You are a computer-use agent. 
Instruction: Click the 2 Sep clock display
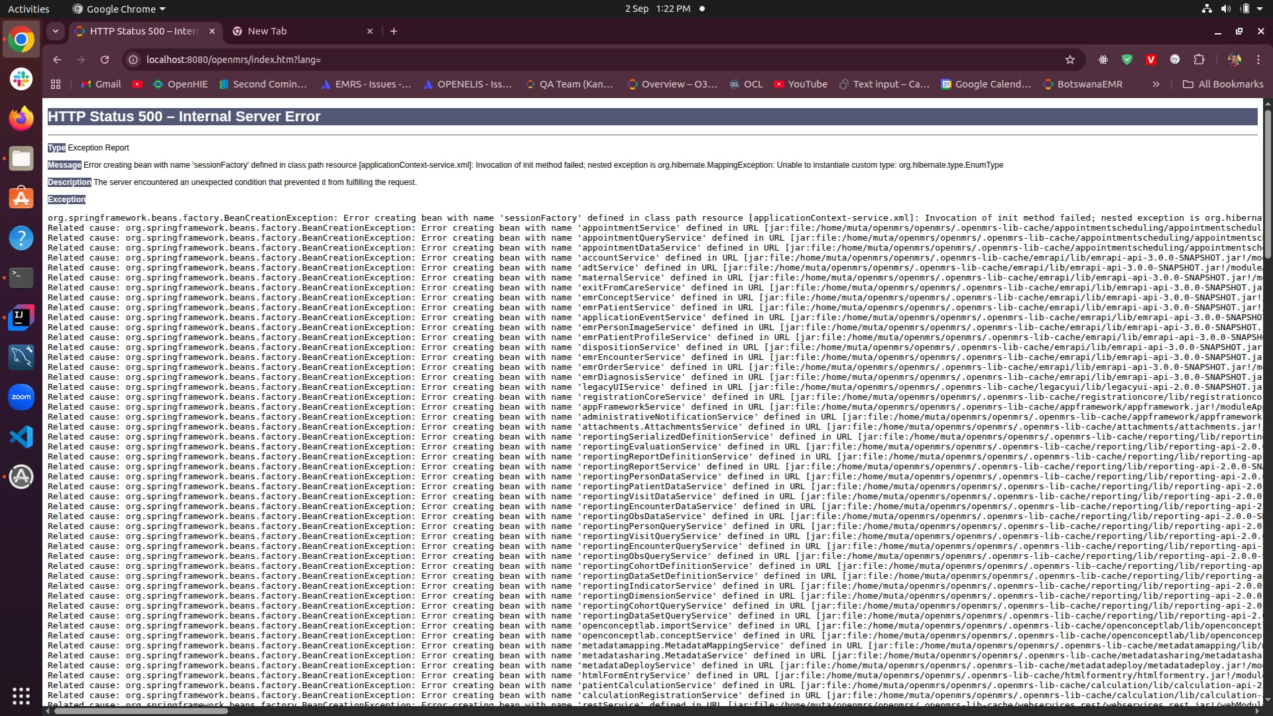[x=636, y=9]
